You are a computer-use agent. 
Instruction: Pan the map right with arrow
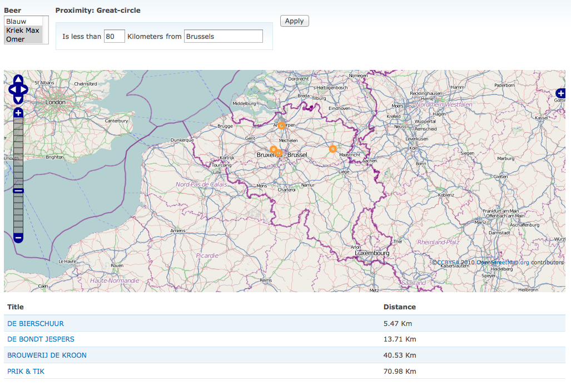click(24, 89)
